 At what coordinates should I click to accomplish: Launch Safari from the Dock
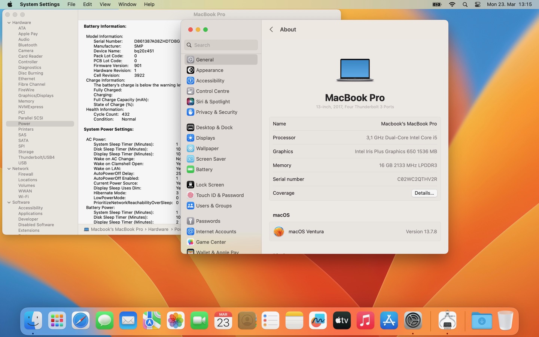point(80,321)
